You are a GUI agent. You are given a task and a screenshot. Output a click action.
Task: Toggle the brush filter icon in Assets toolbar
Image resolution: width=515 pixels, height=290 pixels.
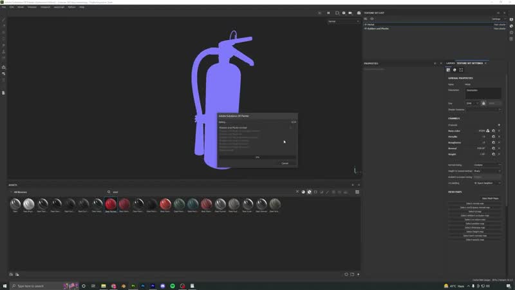(x=328, y=192)
